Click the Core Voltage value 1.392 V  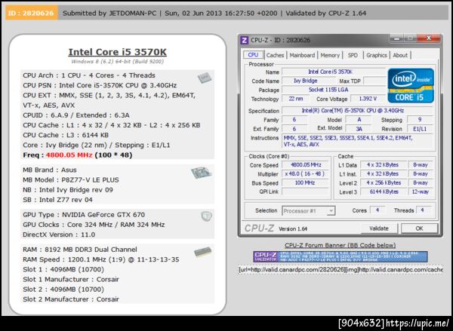tap(368, 99)
